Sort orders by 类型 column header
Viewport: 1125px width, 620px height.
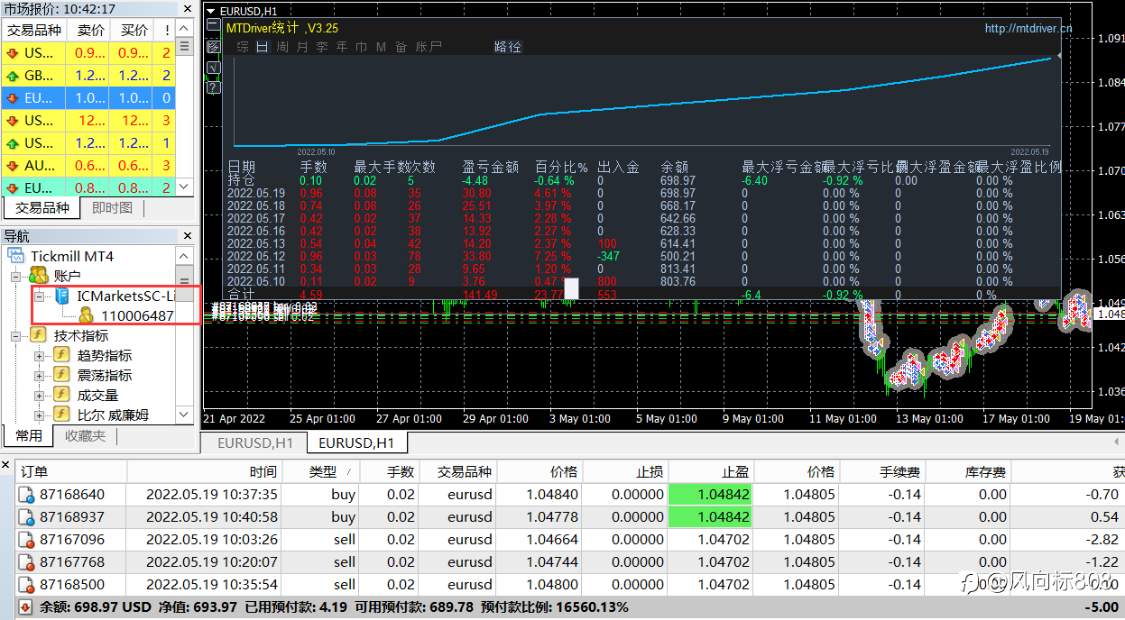322,471
